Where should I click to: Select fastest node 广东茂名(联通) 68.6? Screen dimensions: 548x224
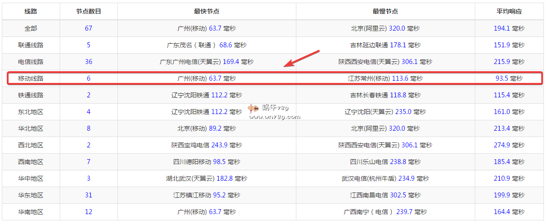click(x=206, y=45)
